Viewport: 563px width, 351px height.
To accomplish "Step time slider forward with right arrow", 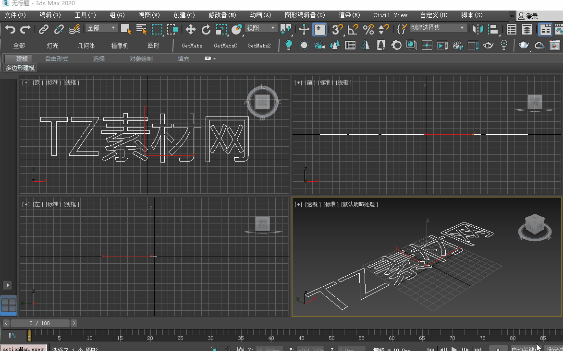I will (x=73, y=323).
